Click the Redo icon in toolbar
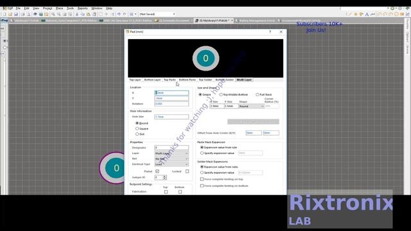Viewport: 411px width, 231px height. (x=125, y=14)
